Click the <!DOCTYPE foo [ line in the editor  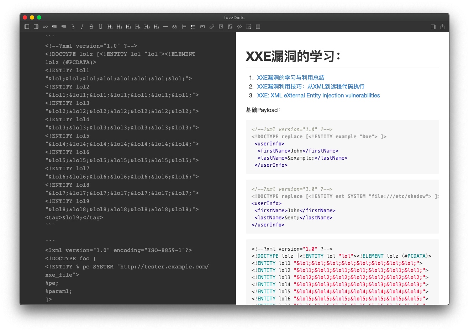pyautogui.click(x=70, y=258)
